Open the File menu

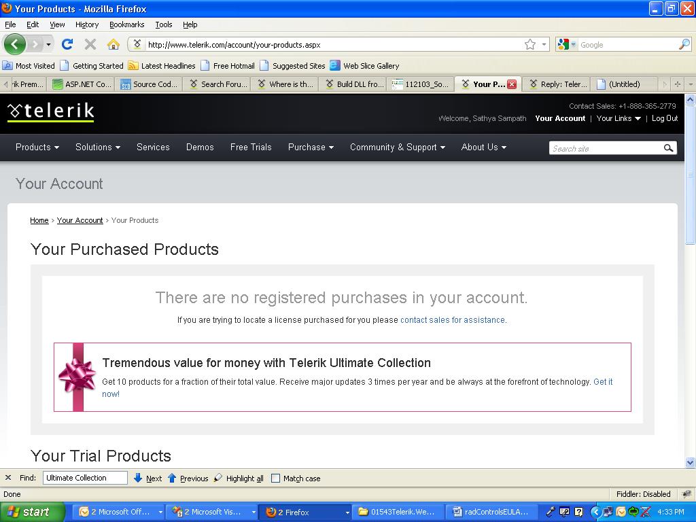click(10, 24)
